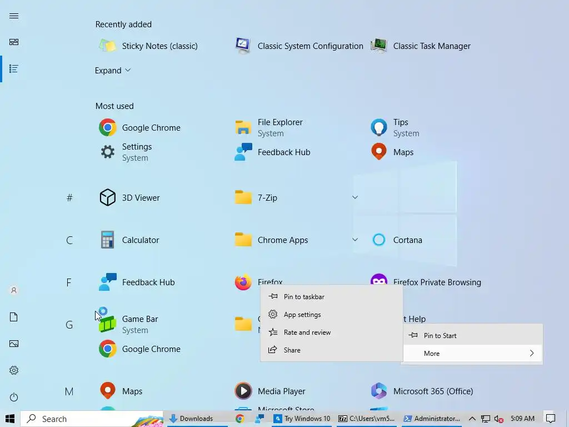Viewport: 569px width, 427px height.
Task: Launch 3D Viewer
Action: (129, 198)
